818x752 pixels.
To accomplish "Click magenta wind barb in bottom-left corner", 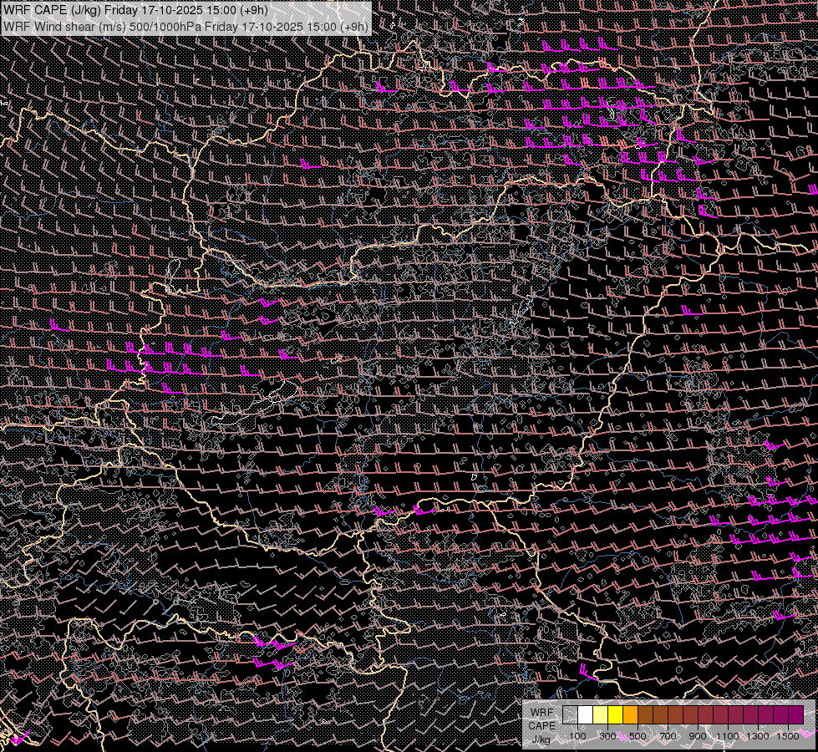I will [x=18, y=737].
